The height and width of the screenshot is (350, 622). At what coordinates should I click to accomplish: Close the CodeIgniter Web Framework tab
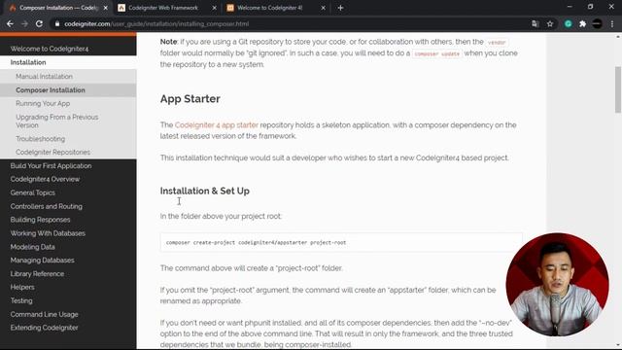[214, 8]
